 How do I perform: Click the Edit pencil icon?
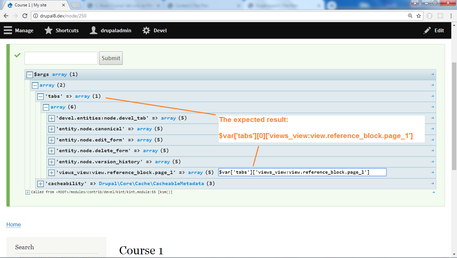point(427,31)
